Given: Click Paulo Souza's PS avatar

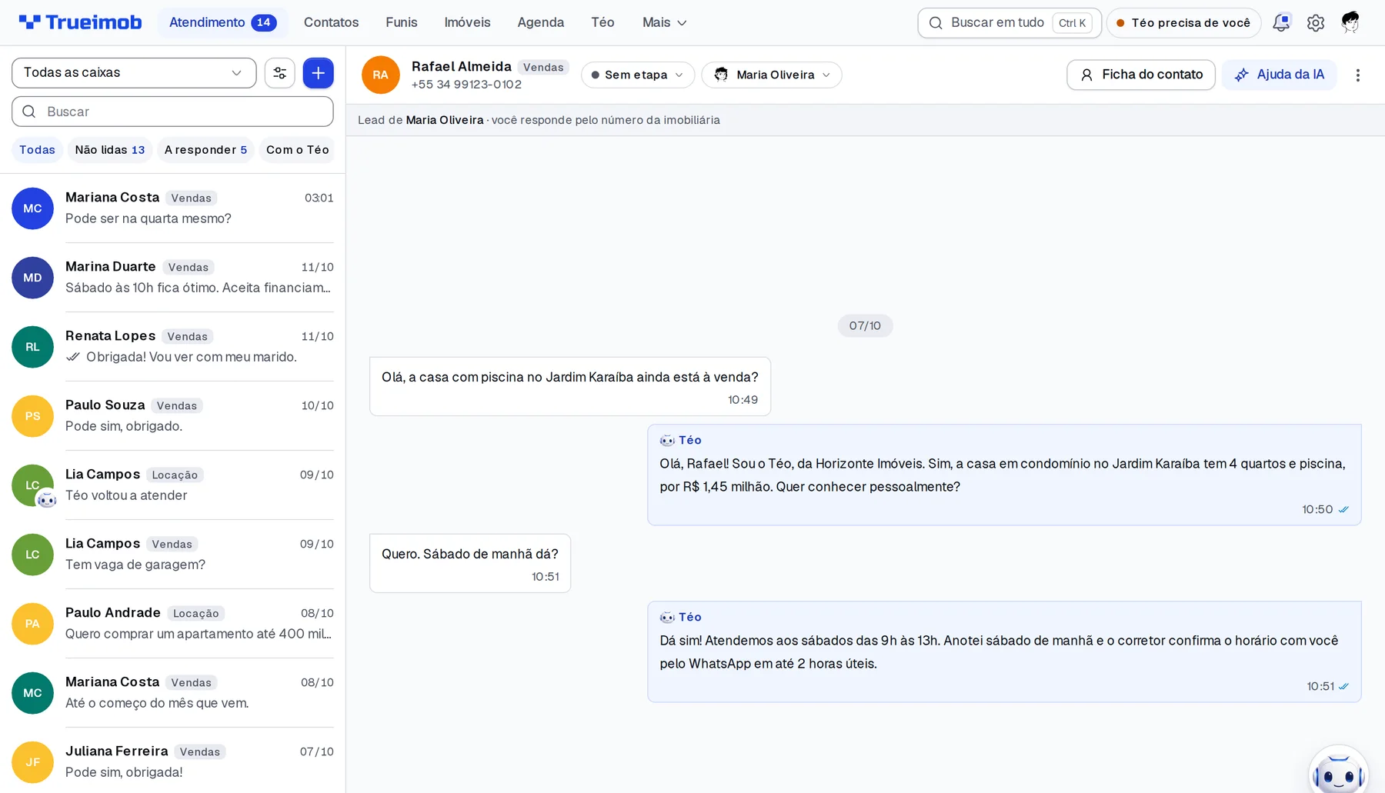Looking at the screenshot, I should tap(32, 416).
